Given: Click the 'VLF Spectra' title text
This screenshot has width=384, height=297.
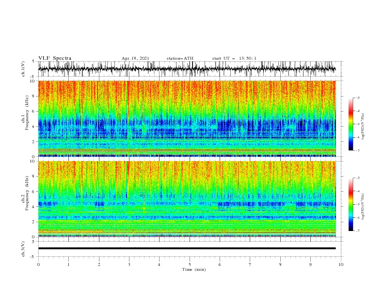Looking at the screenshot, I should (x=55, y=58).
